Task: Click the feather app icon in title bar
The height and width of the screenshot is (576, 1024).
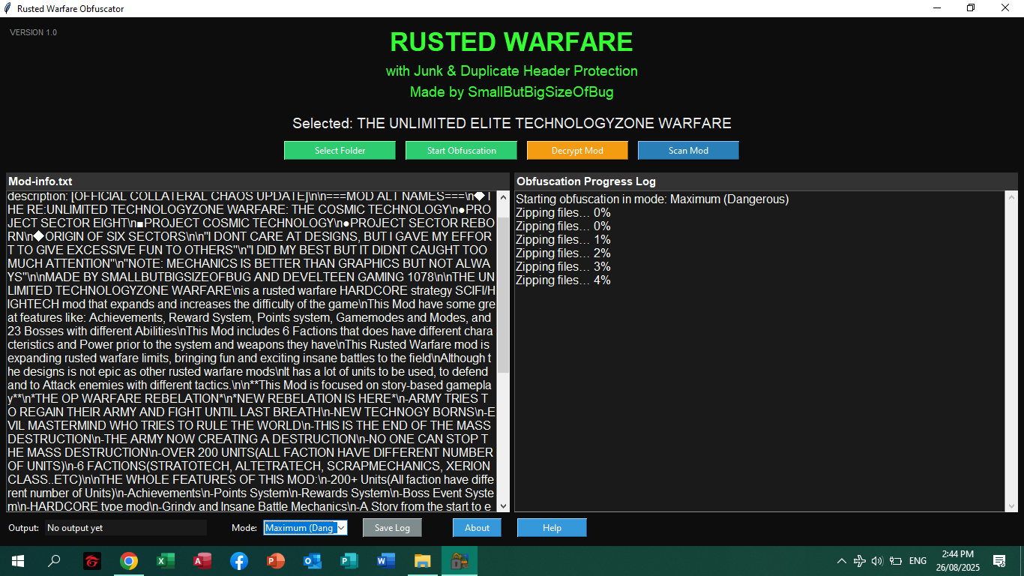Action: (x=8, y=8)
